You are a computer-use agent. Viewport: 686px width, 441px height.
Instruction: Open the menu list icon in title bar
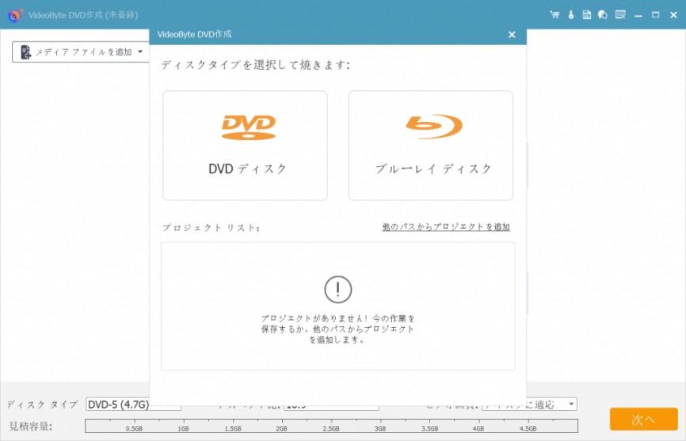tap(620, 15)
